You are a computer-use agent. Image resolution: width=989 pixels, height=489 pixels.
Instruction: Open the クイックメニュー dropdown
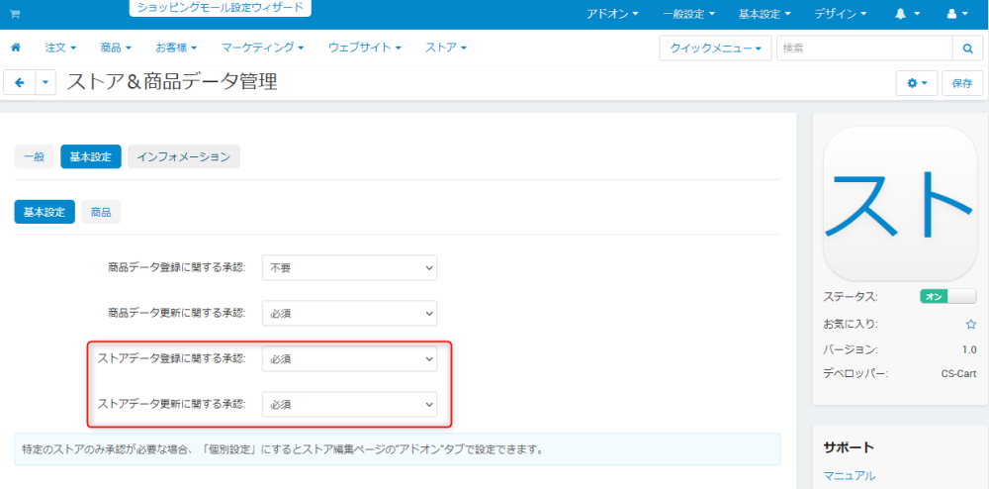(715, 48)
